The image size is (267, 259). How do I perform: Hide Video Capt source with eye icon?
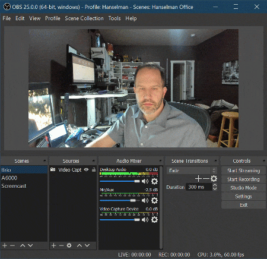(x=86, y=169)
